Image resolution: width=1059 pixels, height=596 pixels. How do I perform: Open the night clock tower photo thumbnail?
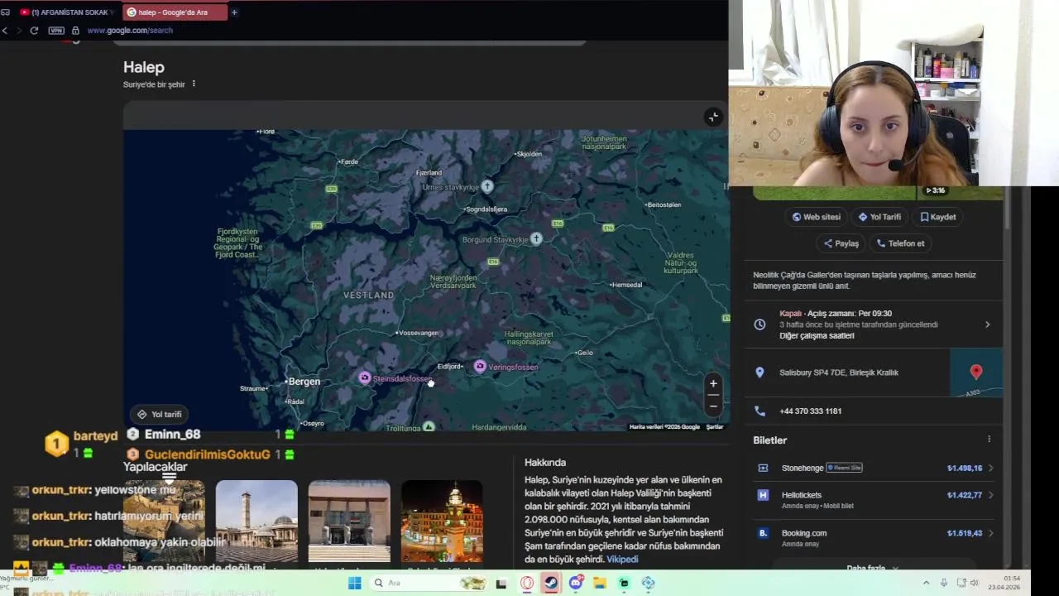coord(442,521)
